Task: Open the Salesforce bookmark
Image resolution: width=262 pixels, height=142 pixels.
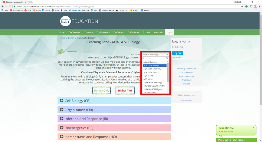Action: tap(84, 10)
